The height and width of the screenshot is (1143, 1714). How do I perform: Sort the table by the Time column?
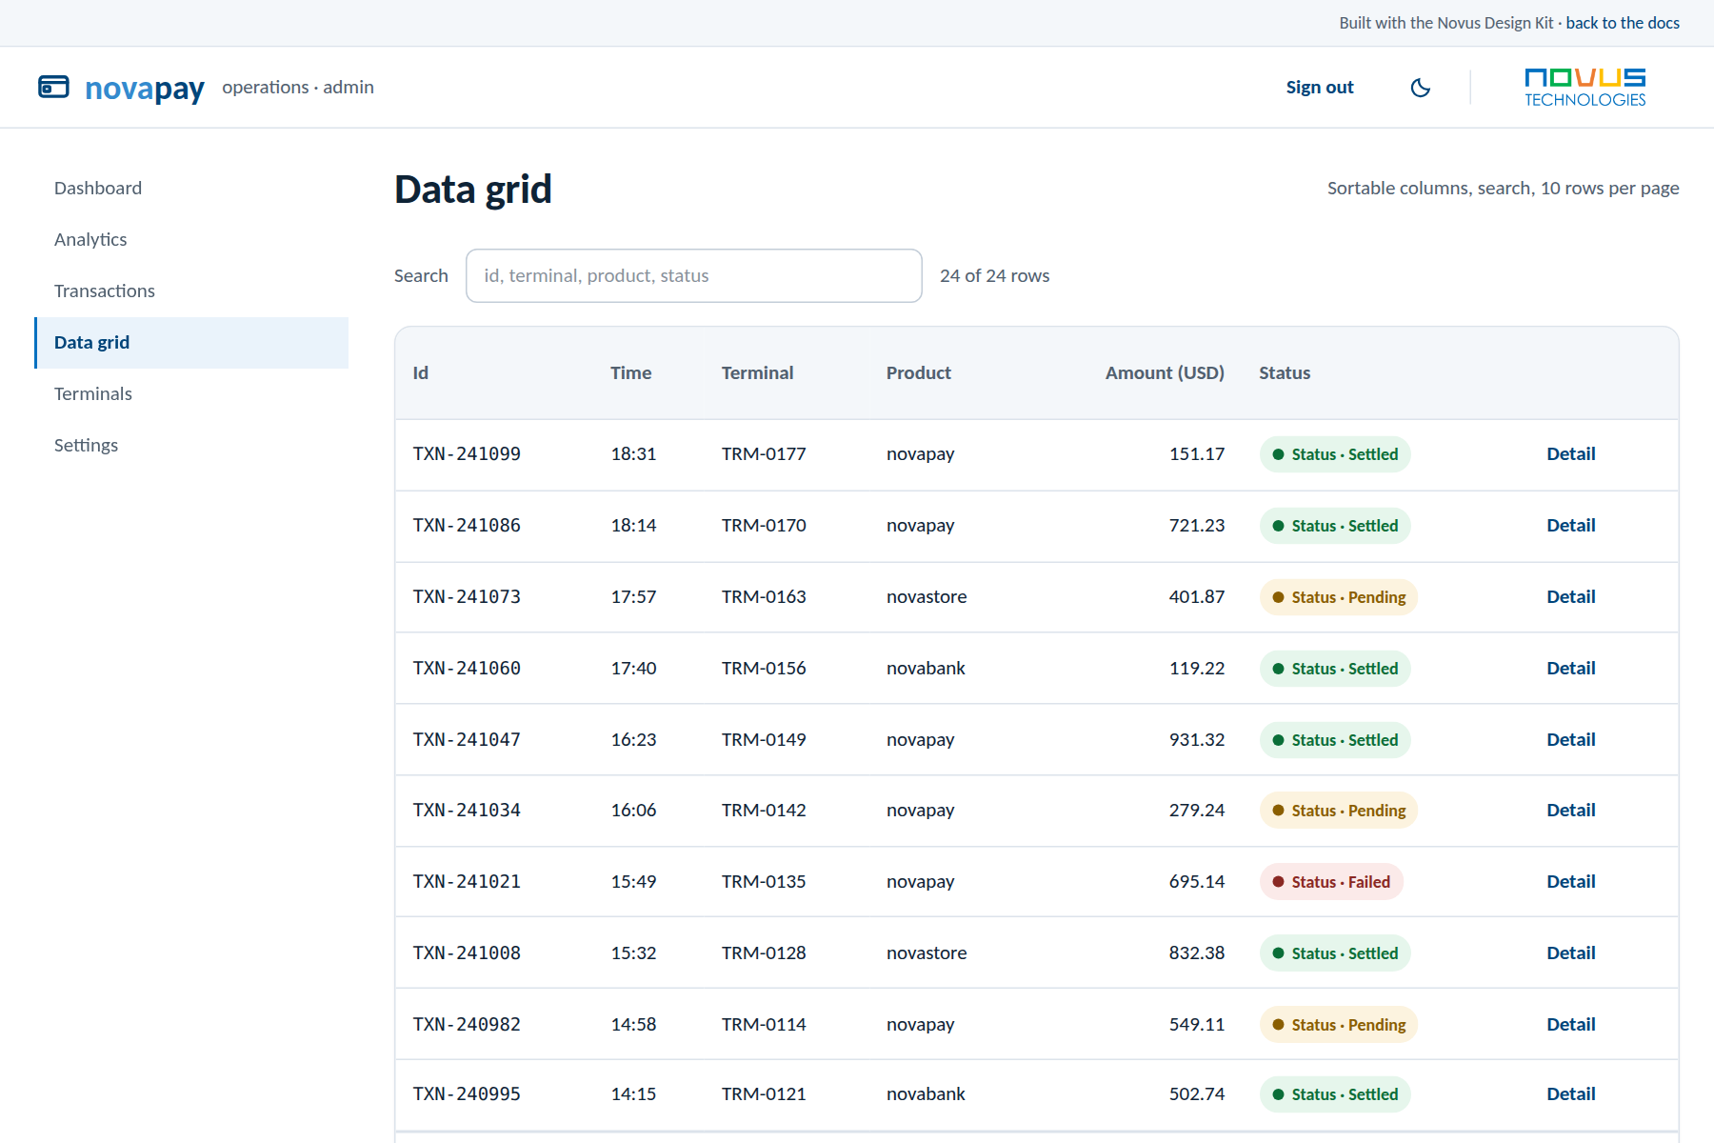coord(630,373)
